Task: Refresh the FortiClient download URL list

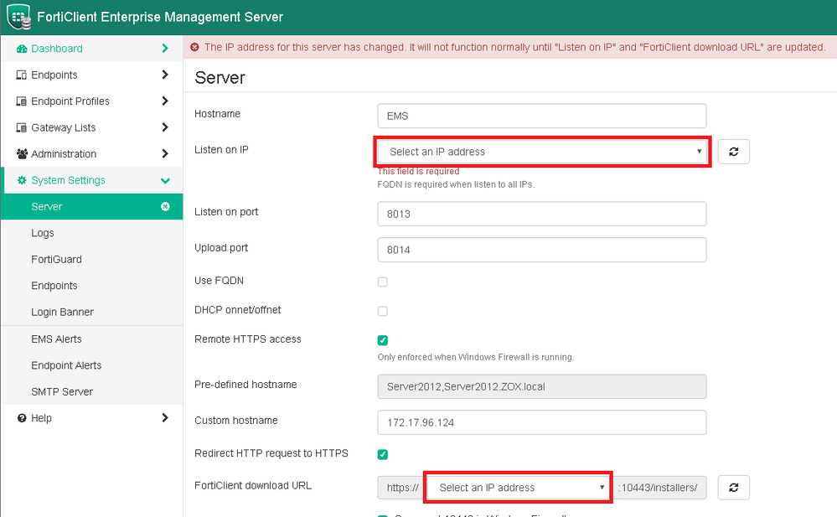Action: pos(733,488)
